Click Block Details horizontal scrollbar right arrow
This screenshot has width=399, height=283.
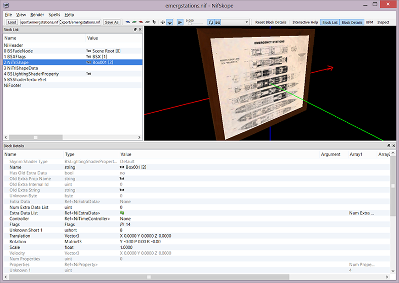[387, 277]
